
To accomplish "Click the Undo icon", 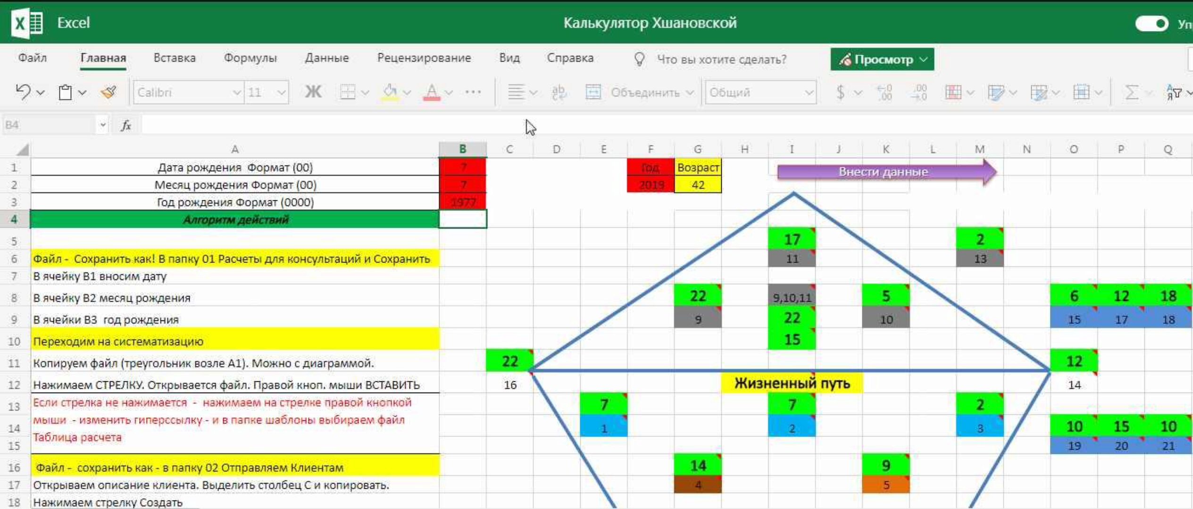I will click(23, 92).
